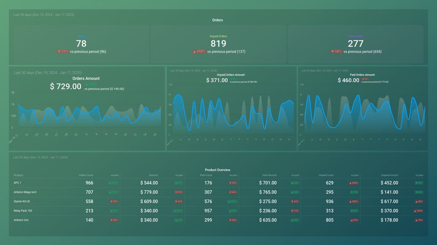Sort by the Orders Count column header
The image size is (437, 245).
tap(86, 175)
